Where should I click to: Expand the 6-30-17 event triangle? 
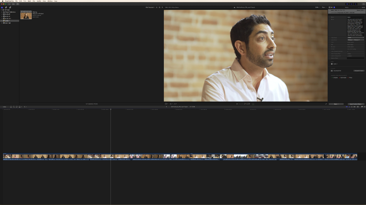(2, 14)
